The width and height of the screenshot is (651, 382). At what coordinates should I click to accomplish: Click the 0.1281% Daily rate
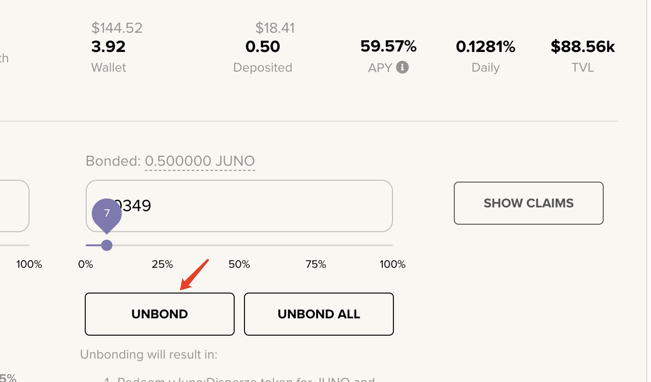485,47
